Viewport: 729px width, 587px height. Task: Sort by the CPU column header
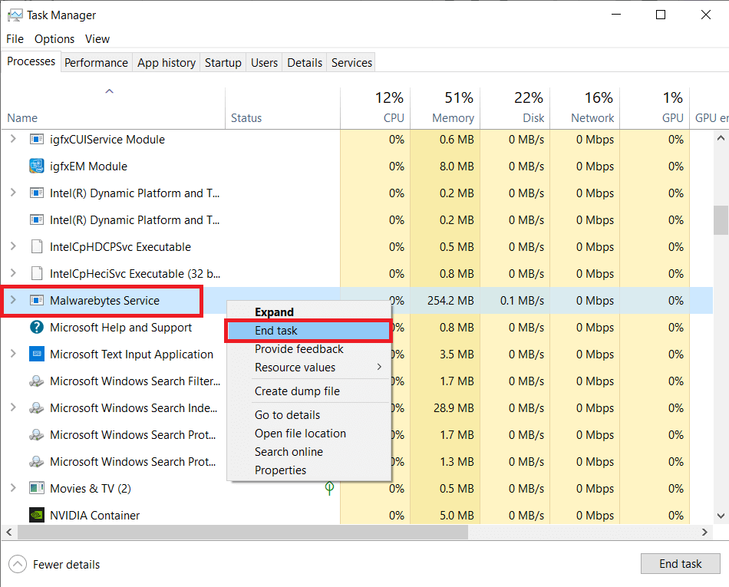pos(375,108)
